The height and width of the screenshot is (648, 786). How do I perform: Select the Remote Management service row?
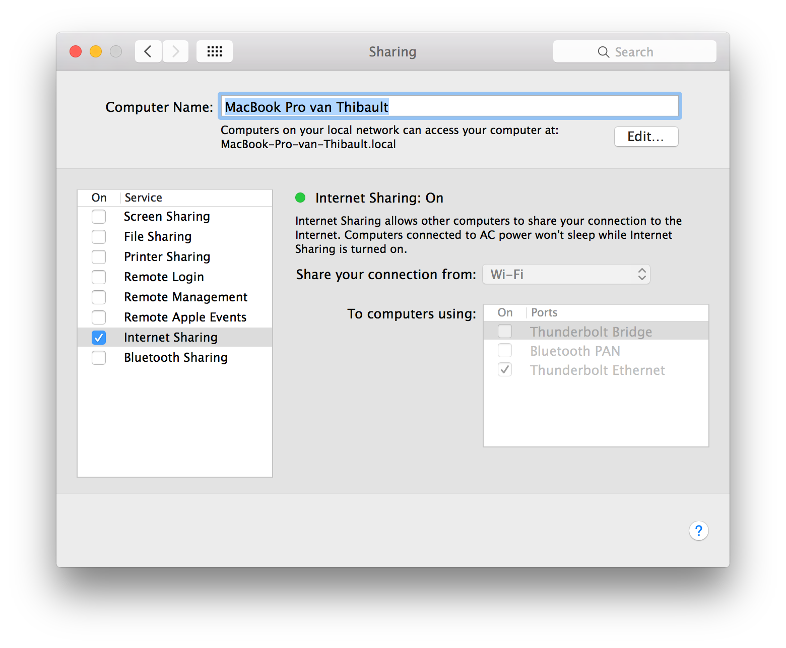click(175, 297)
